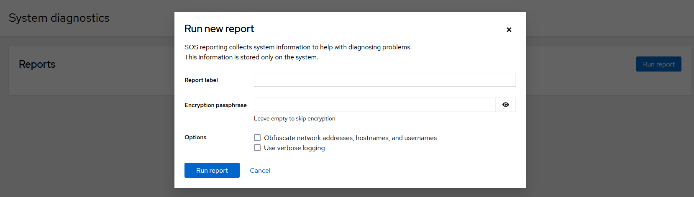Viewport: 694px width, 197px height.
Task: Click the 'System diagnostics' page heading
Action: tap(59, 18)
